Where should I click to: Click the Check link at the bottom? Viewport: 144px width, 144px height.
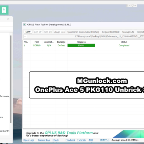(56, 140)
